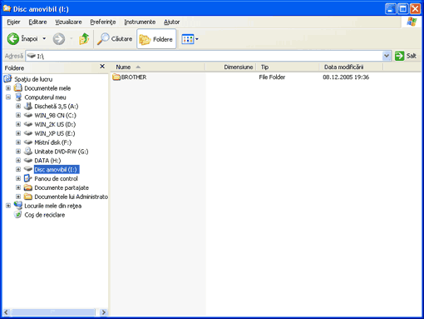Collapse the Computerul meu node
Image resolution: width=424 pixels, height=319 pixels.
pos(8,97)
